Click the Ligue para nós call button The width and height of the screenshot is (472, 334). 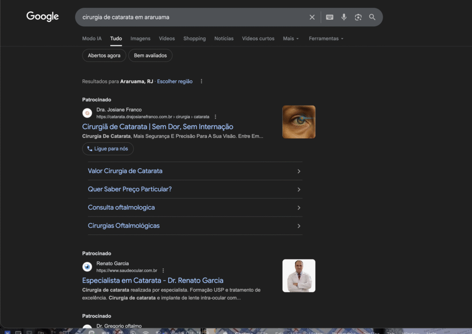[x=108, y=149]
